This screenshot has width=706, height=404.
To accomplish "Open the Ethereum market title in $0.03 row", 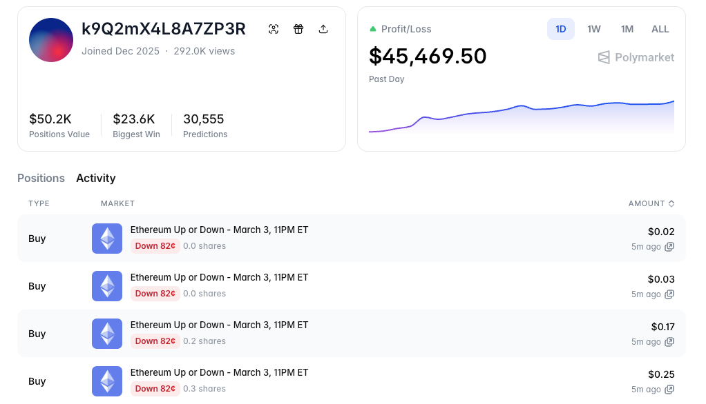I will (219, 277).
